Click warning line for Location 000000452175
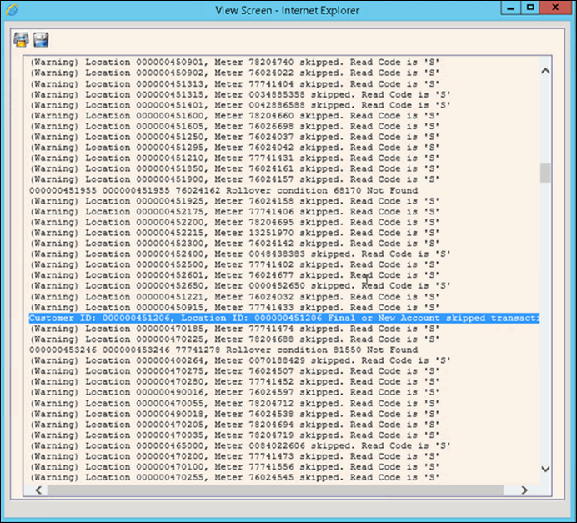Image resolution: width=577 pixels, height=523 pixels. coord(234,212)
